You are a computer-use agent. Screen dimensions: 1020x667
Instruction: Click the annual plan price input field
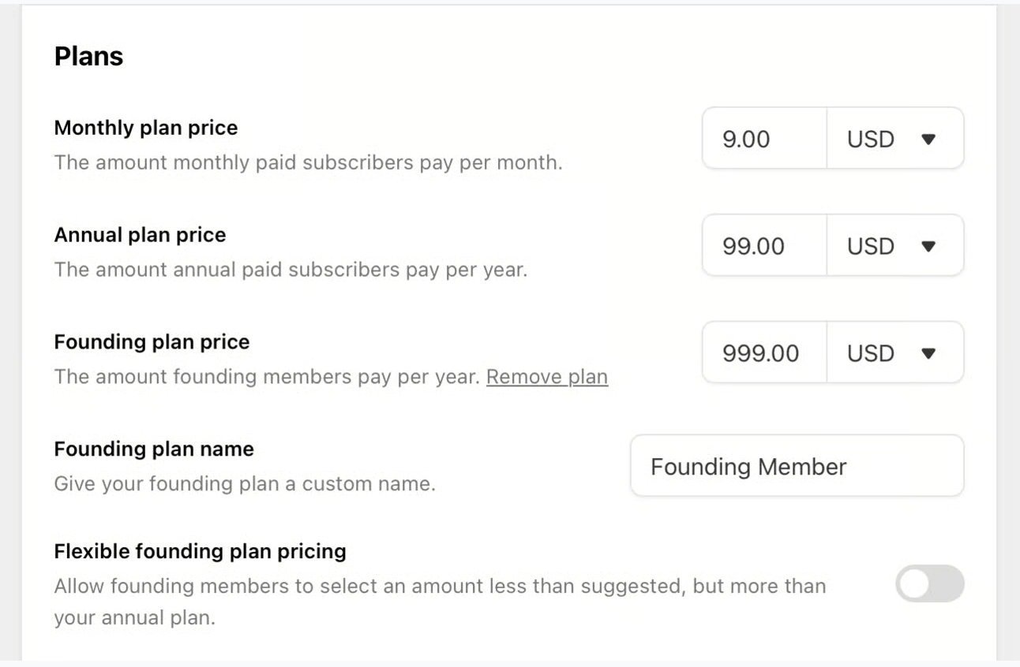coord(763,246)
